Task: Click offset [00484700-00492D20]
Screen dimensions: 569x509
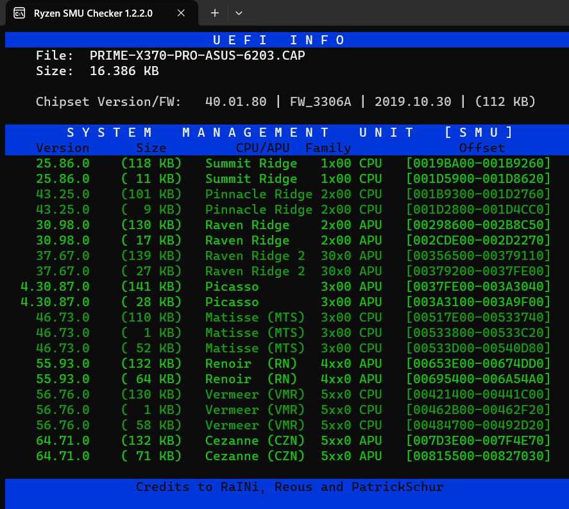Action: (479, 425)
